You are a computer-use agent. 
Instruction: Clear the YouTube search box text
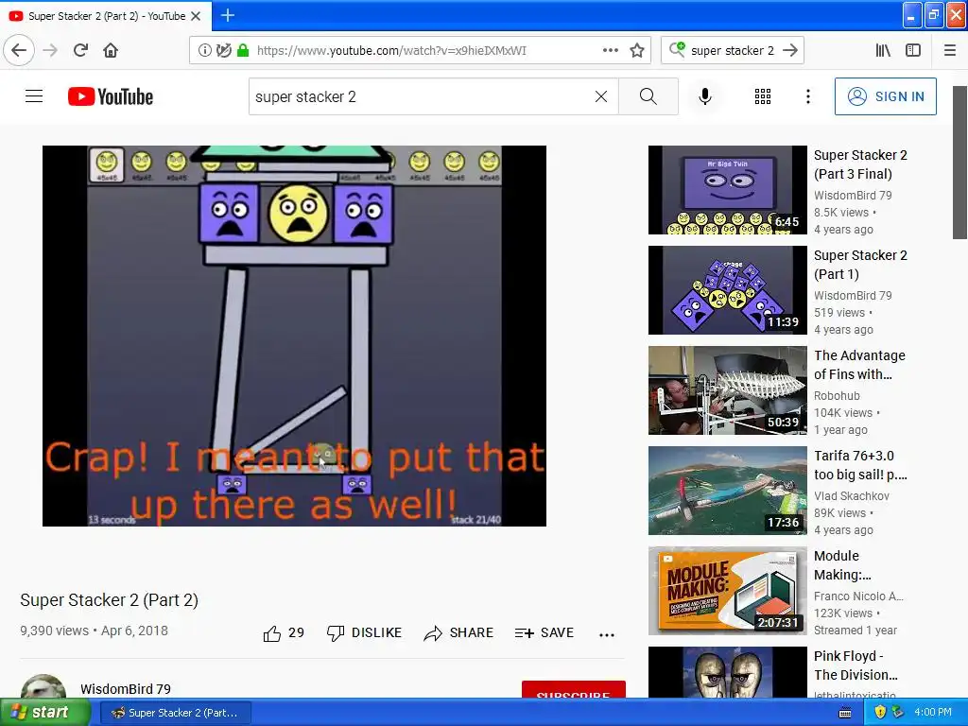pyautogui.click(x=600, y=96)
